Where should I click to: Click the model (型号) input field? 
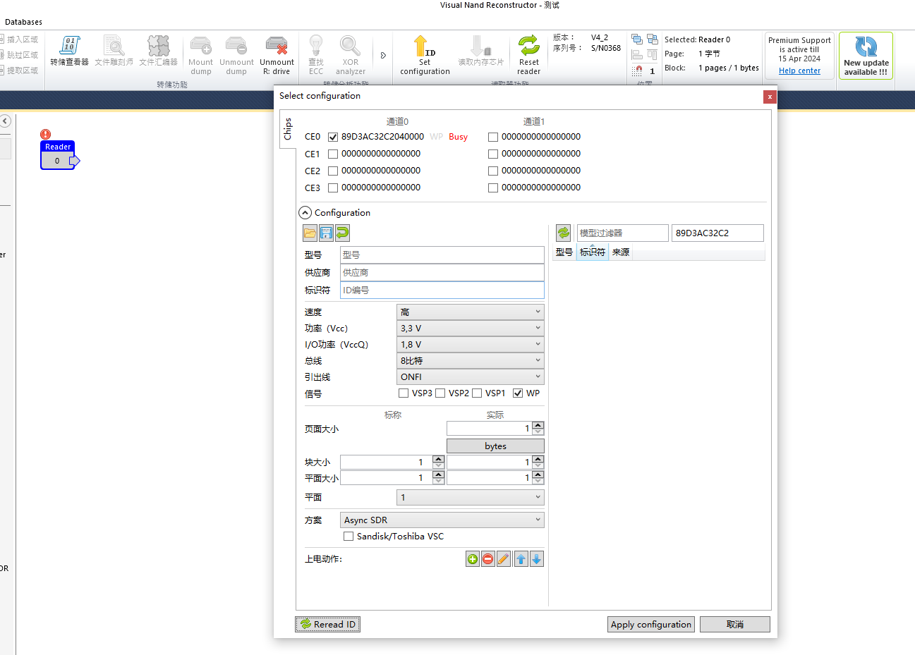(x=442, y=255)
